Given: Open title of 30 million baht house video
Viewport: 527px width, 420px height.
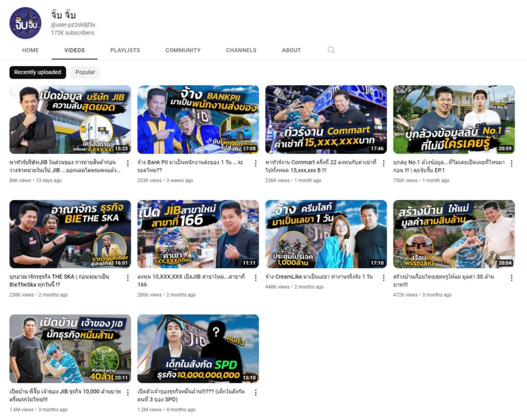Looking at the screenshot, I should pyautogui.click(x=443, y=281).
